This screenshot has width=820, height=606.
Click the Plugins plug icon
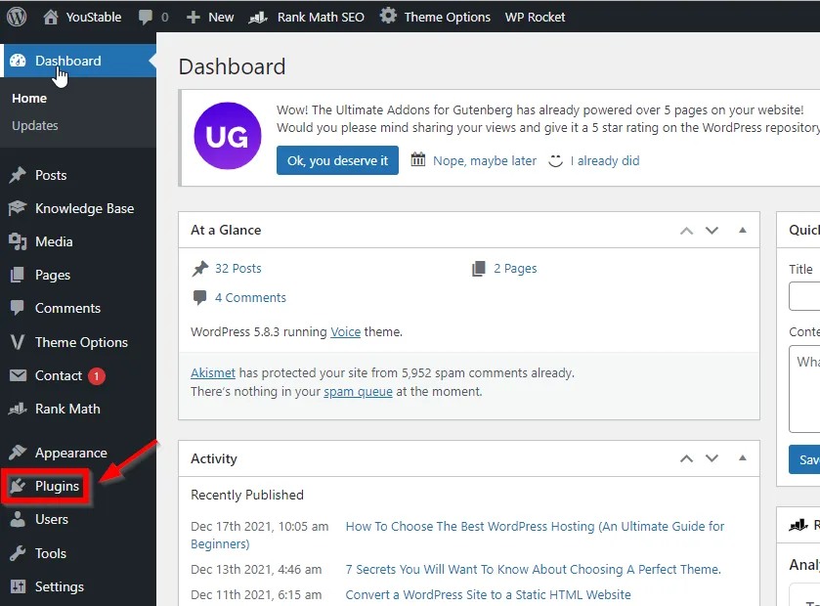pyautogui.click(x=18, y=486)
